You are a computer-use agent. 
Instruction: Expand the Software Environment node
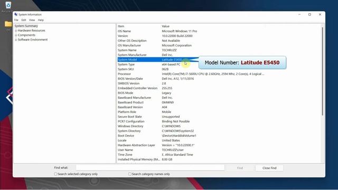(x=16, y=40)
